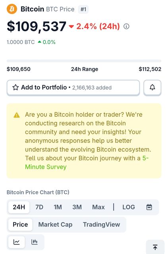Tap the bell price alert icon
The height and width of the screenshot is (254, 168).
tap(152, 87)
